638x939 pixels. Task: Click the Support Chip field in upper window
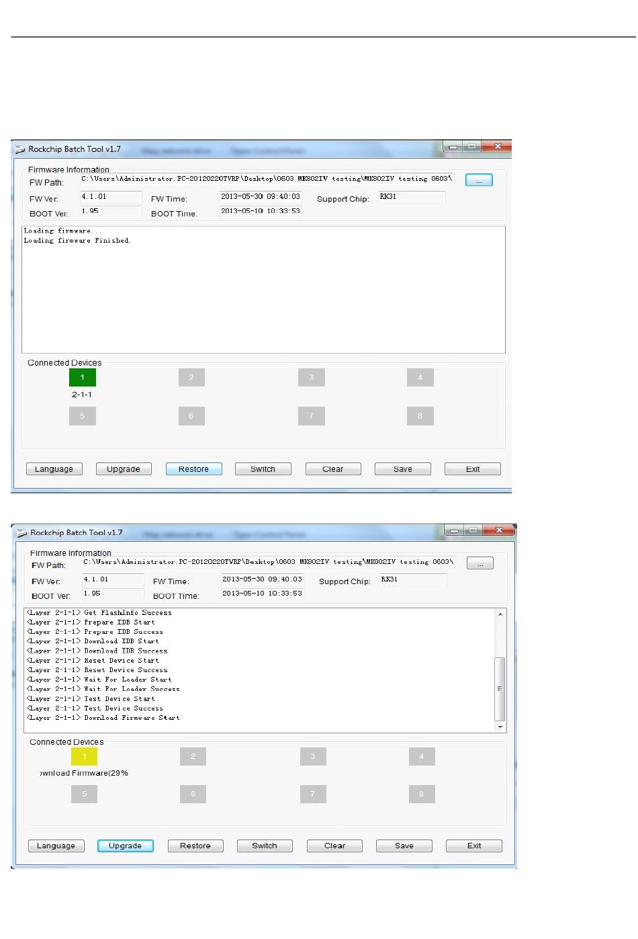412,197
